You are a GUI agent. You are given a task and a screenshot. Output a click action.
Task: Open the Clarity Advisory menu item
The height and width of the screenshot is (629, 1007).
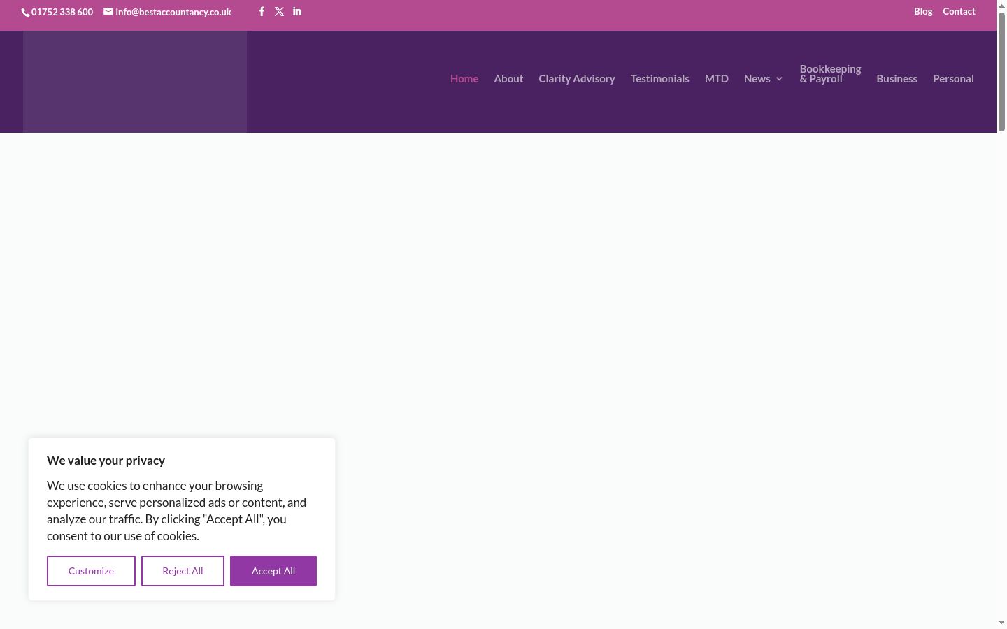(x=577, y=78)
